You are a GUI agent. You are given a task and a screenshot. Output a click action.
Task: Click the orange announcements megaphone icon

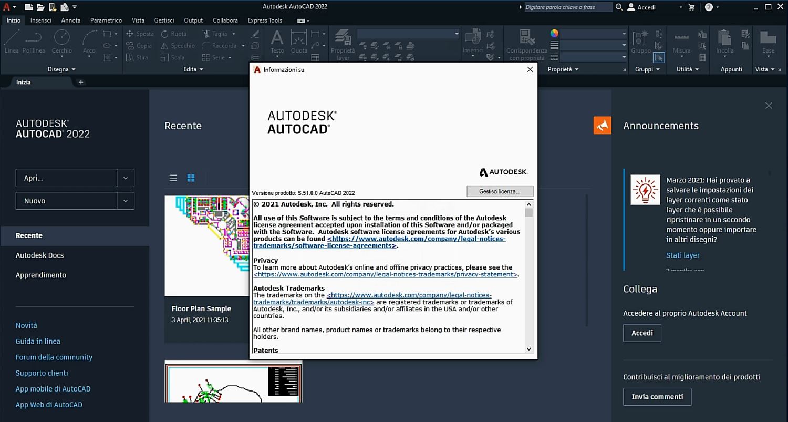[x=602, y=125]
